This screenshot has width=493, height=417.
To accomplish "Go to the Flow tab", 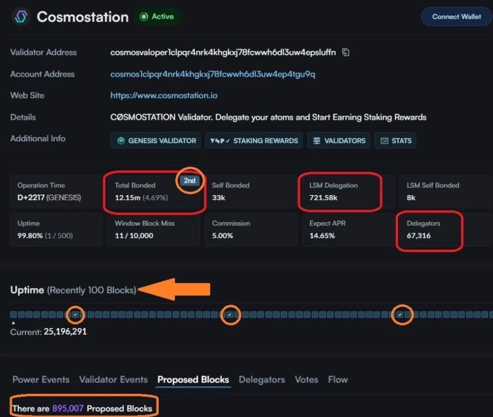I will point(337,380).
